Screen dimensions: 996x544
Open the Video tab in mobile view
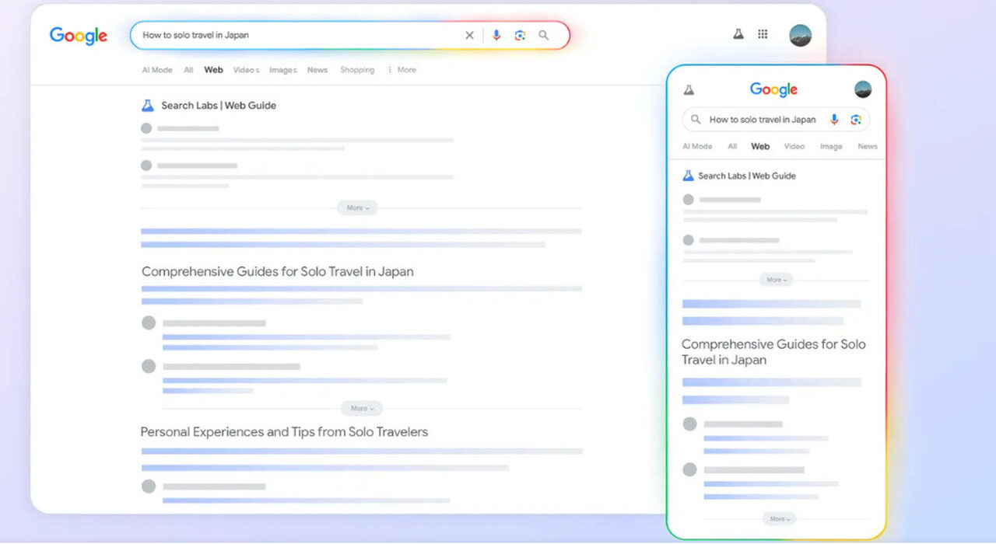[794, 146]
